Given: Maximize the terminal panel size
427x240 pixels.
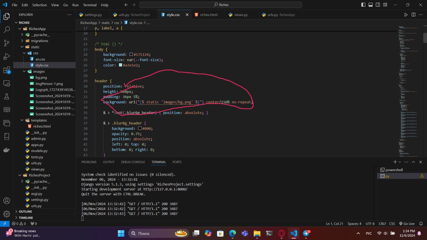Looking at the screenshot, I should [x=413, y=162].
